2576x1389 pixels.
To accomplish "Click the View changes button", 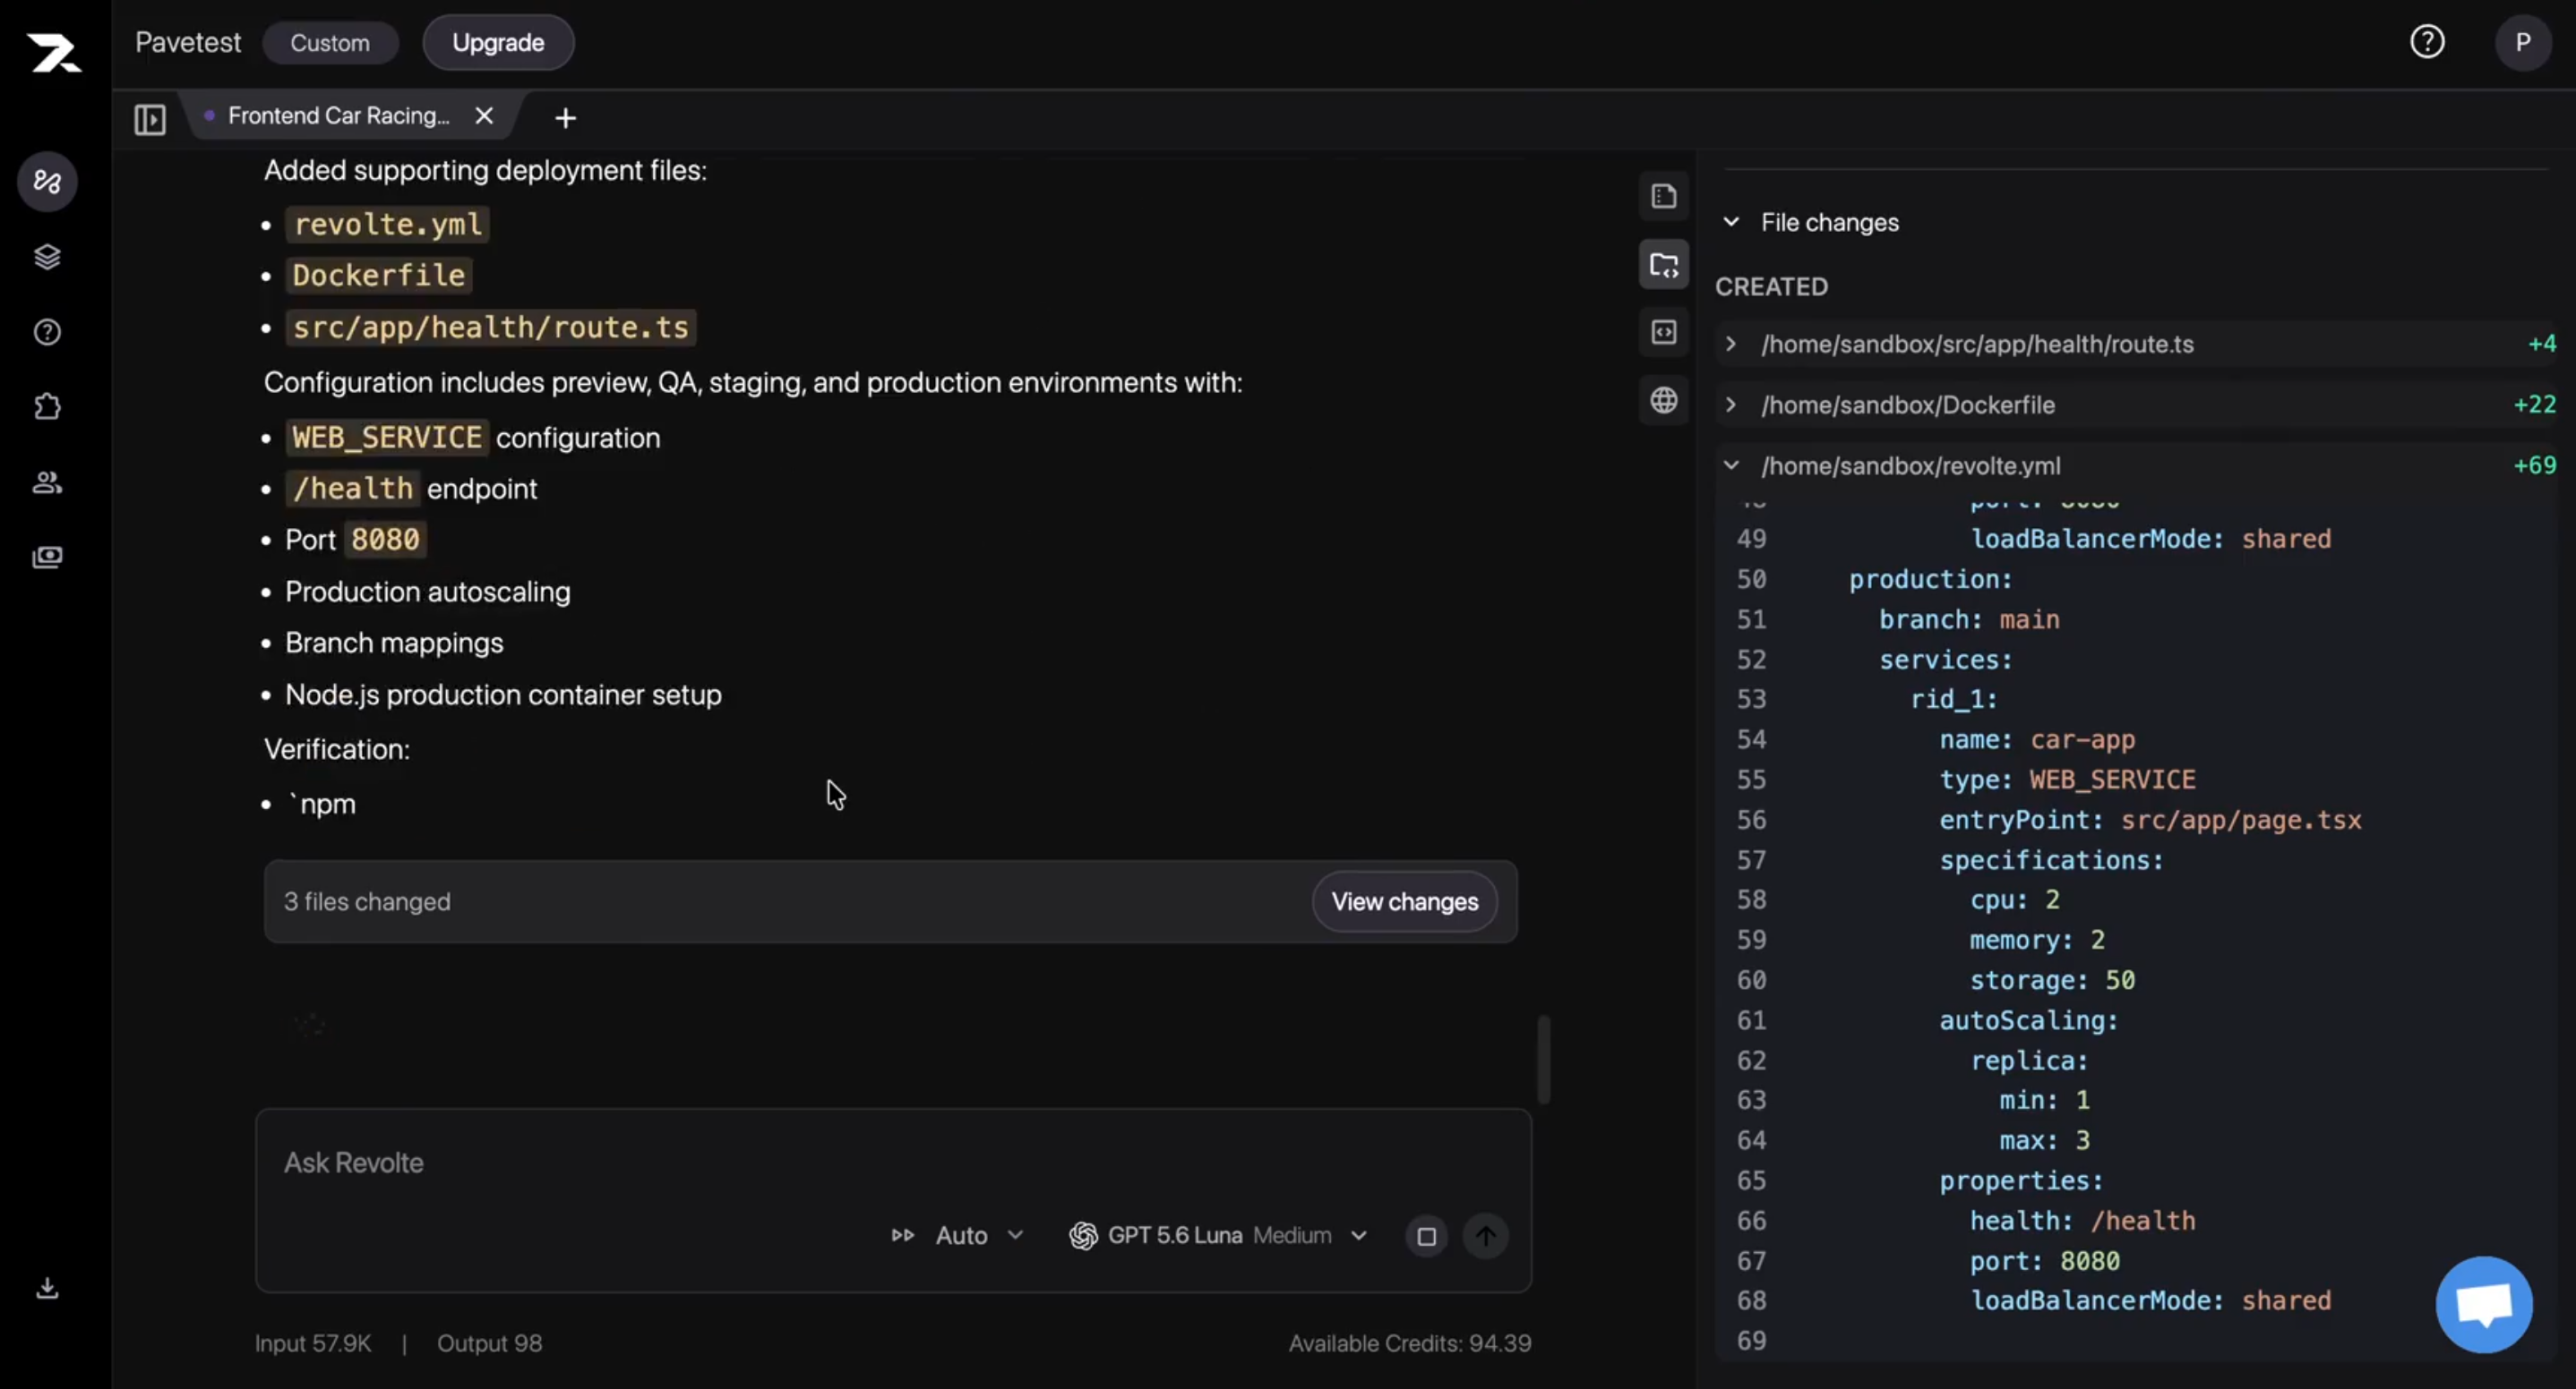I will [x=1404, y=901].
